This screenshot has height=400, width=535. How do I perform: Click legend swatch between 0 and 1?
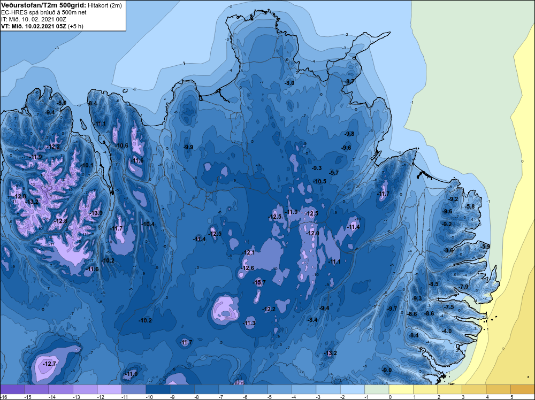pos(401,389)
